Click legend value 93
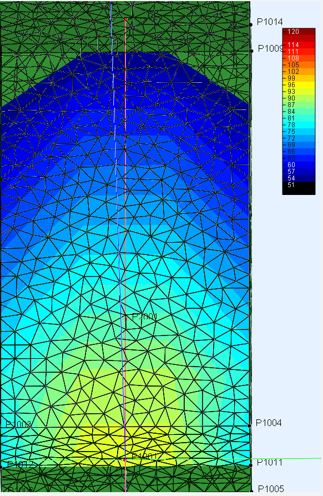Screen dimensions: 323x496 pos(291,92)
